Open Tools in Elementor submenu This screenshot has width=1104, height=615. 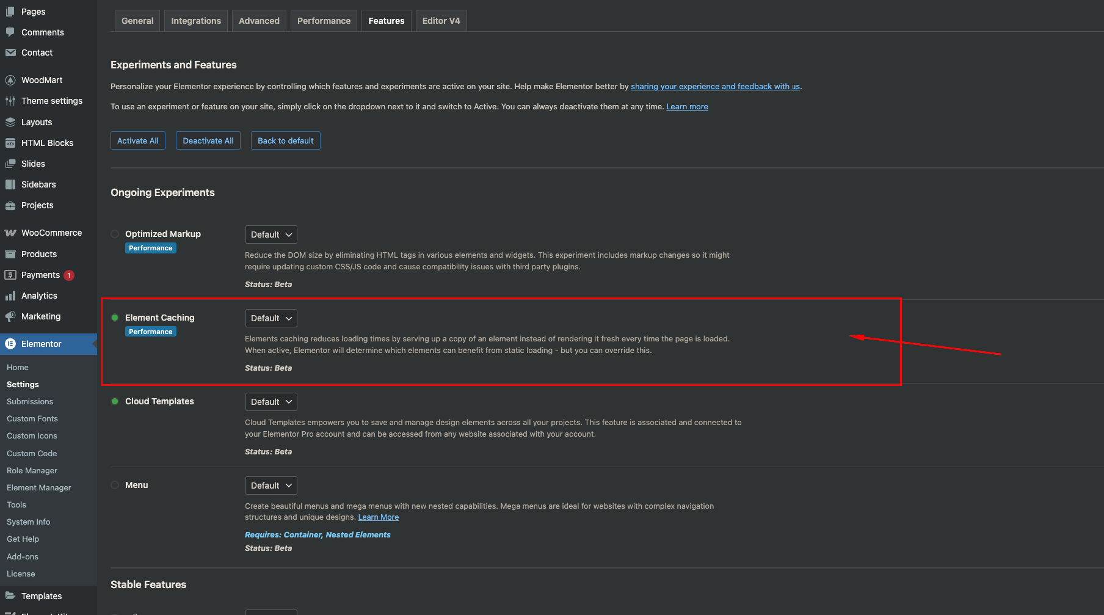coord(16,504)
